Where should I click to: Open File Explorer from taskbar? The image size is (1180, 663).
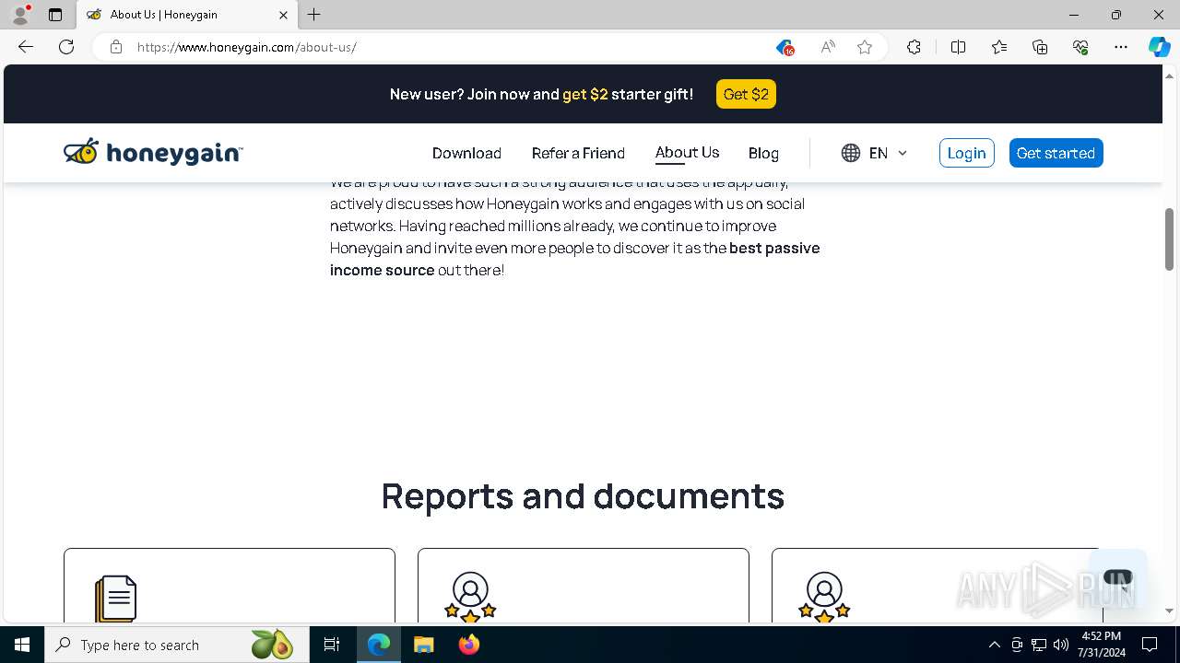[424, 645]
